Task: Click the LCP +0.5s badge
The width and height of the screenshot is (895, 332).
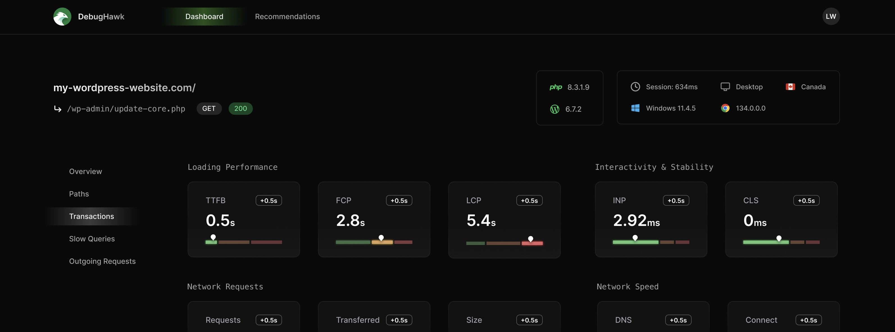Action: [x=529, y=200]
